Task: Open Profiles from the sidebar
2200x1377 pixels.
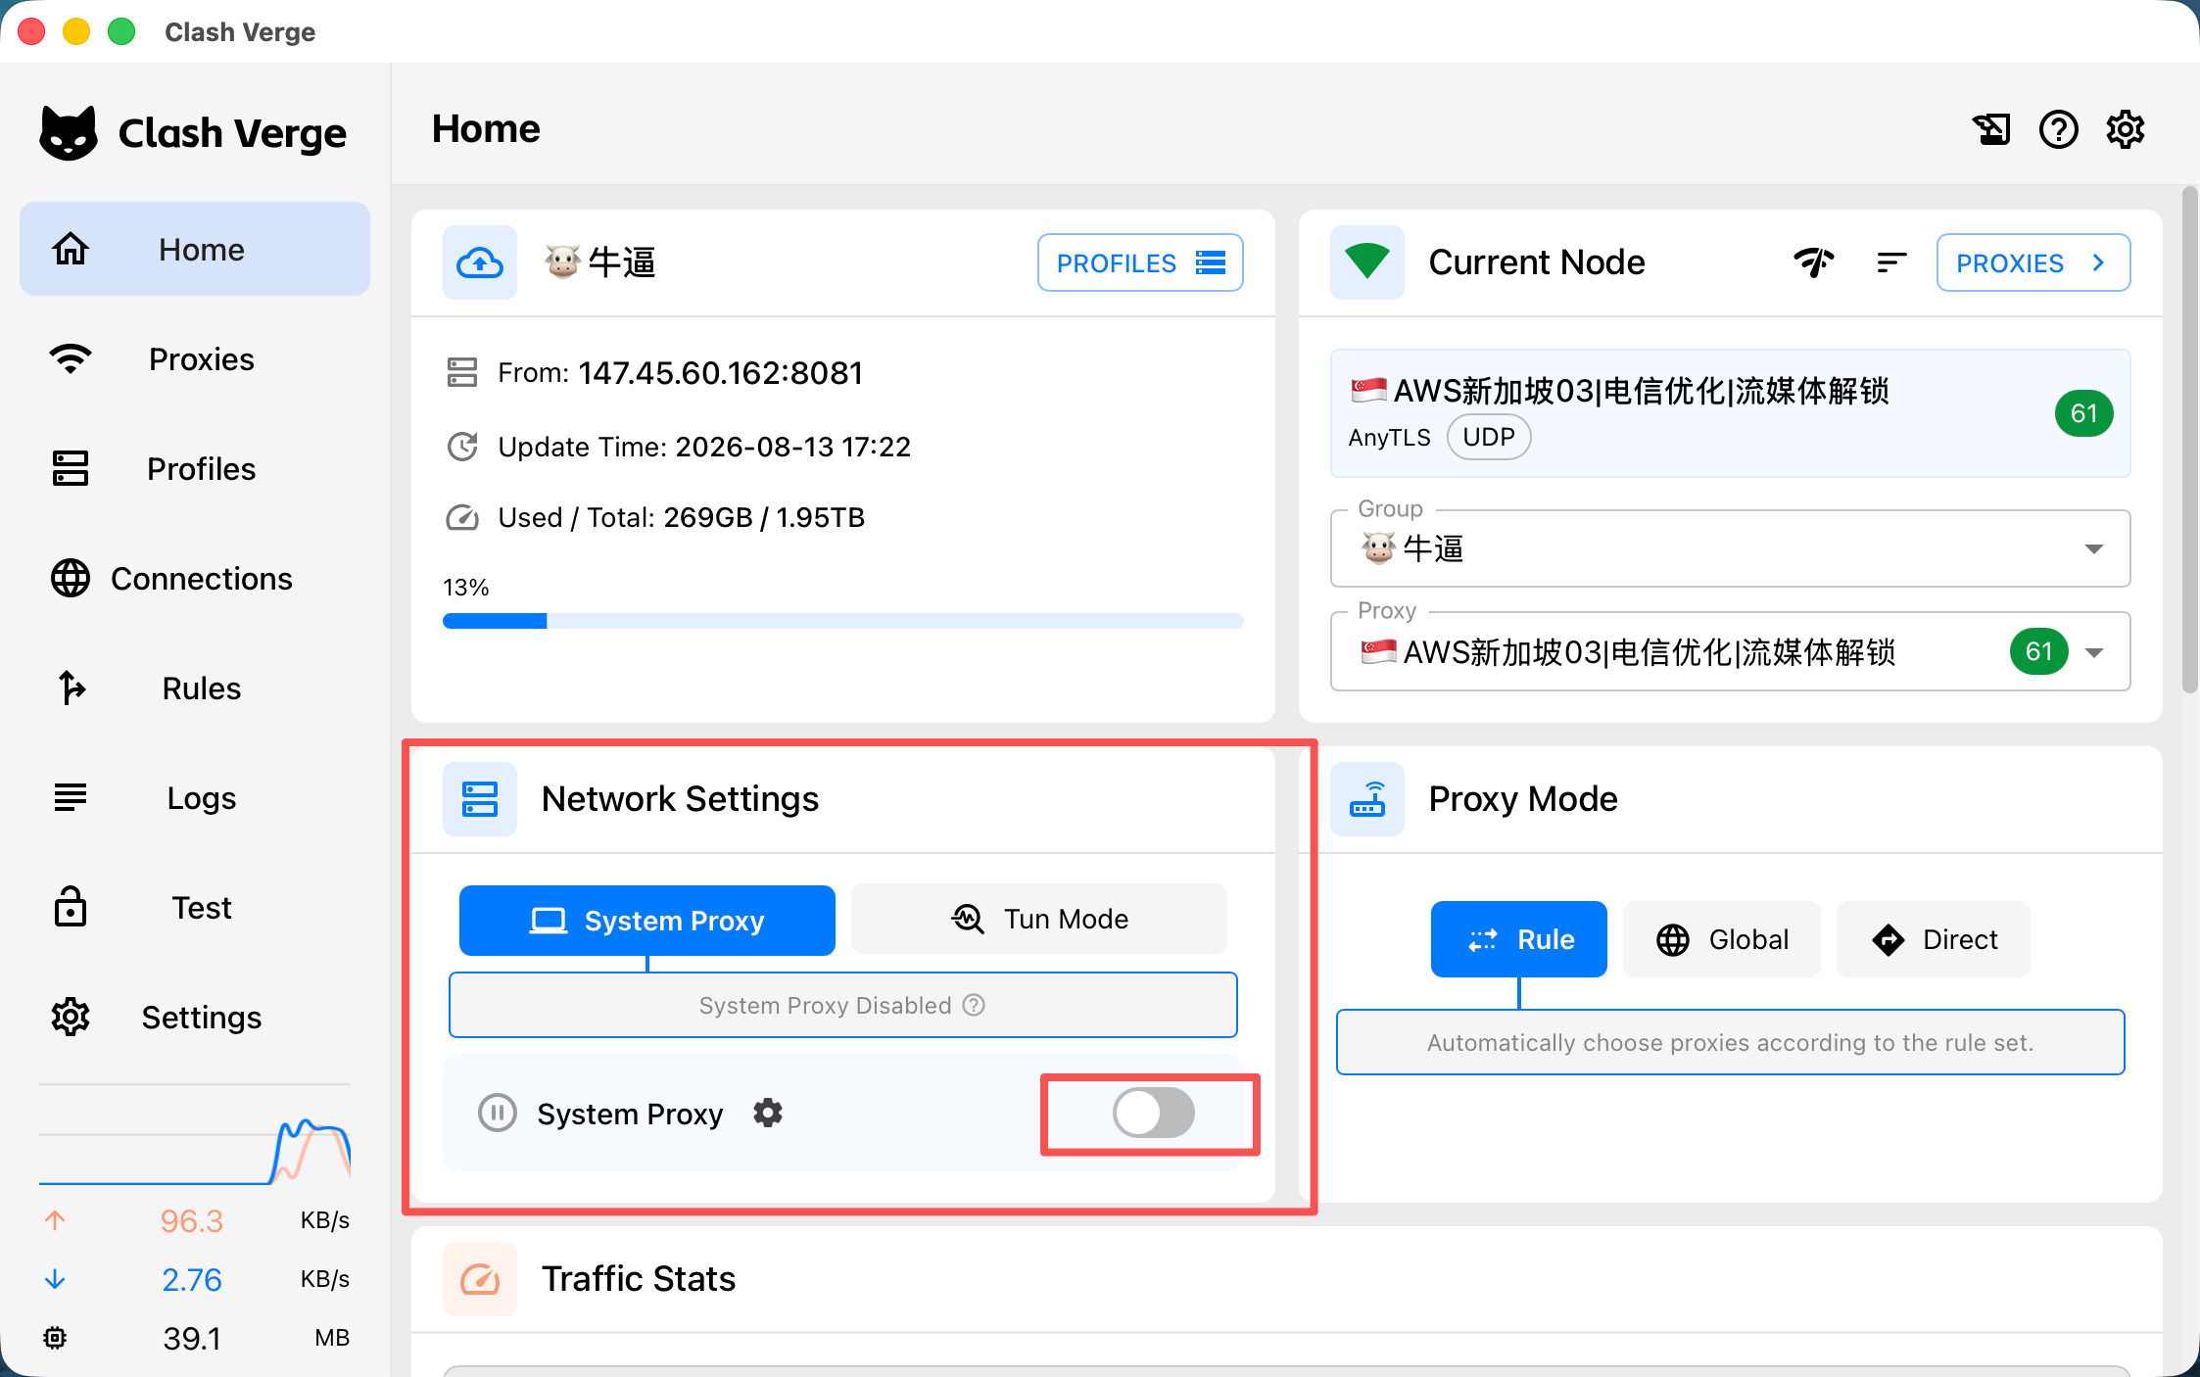Action: 195,468
